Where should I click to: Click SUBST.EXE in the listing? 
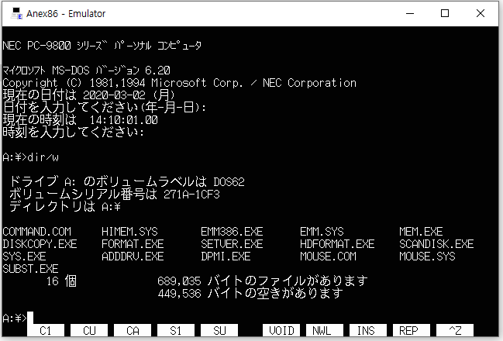point(30,269)
